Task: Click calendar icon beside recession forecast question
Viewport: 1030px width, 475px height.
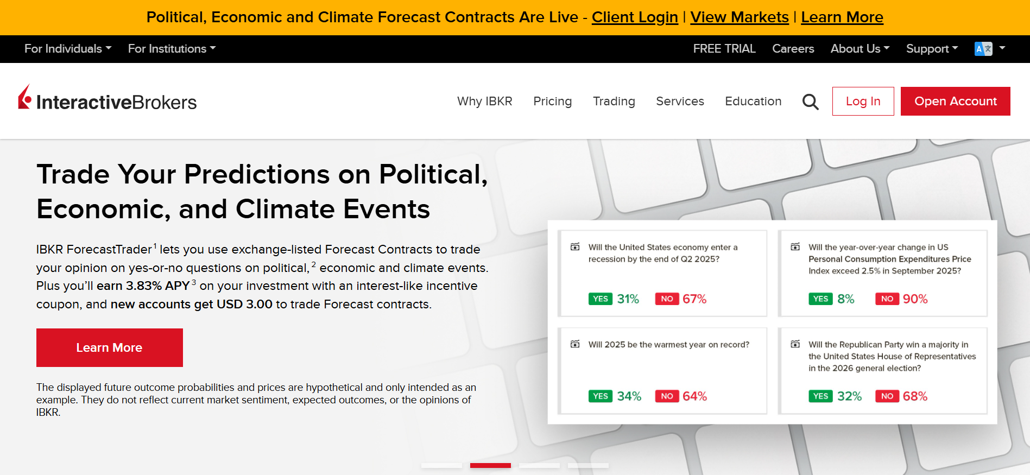Action: tap(575, 247)
